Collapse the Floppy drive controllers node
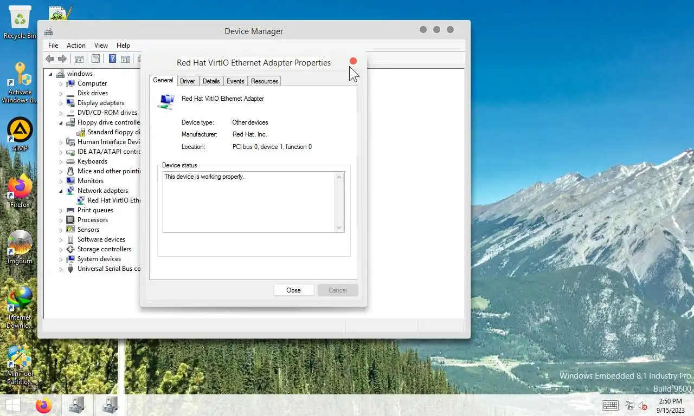694x416 pixels. (x=61, y=123)
